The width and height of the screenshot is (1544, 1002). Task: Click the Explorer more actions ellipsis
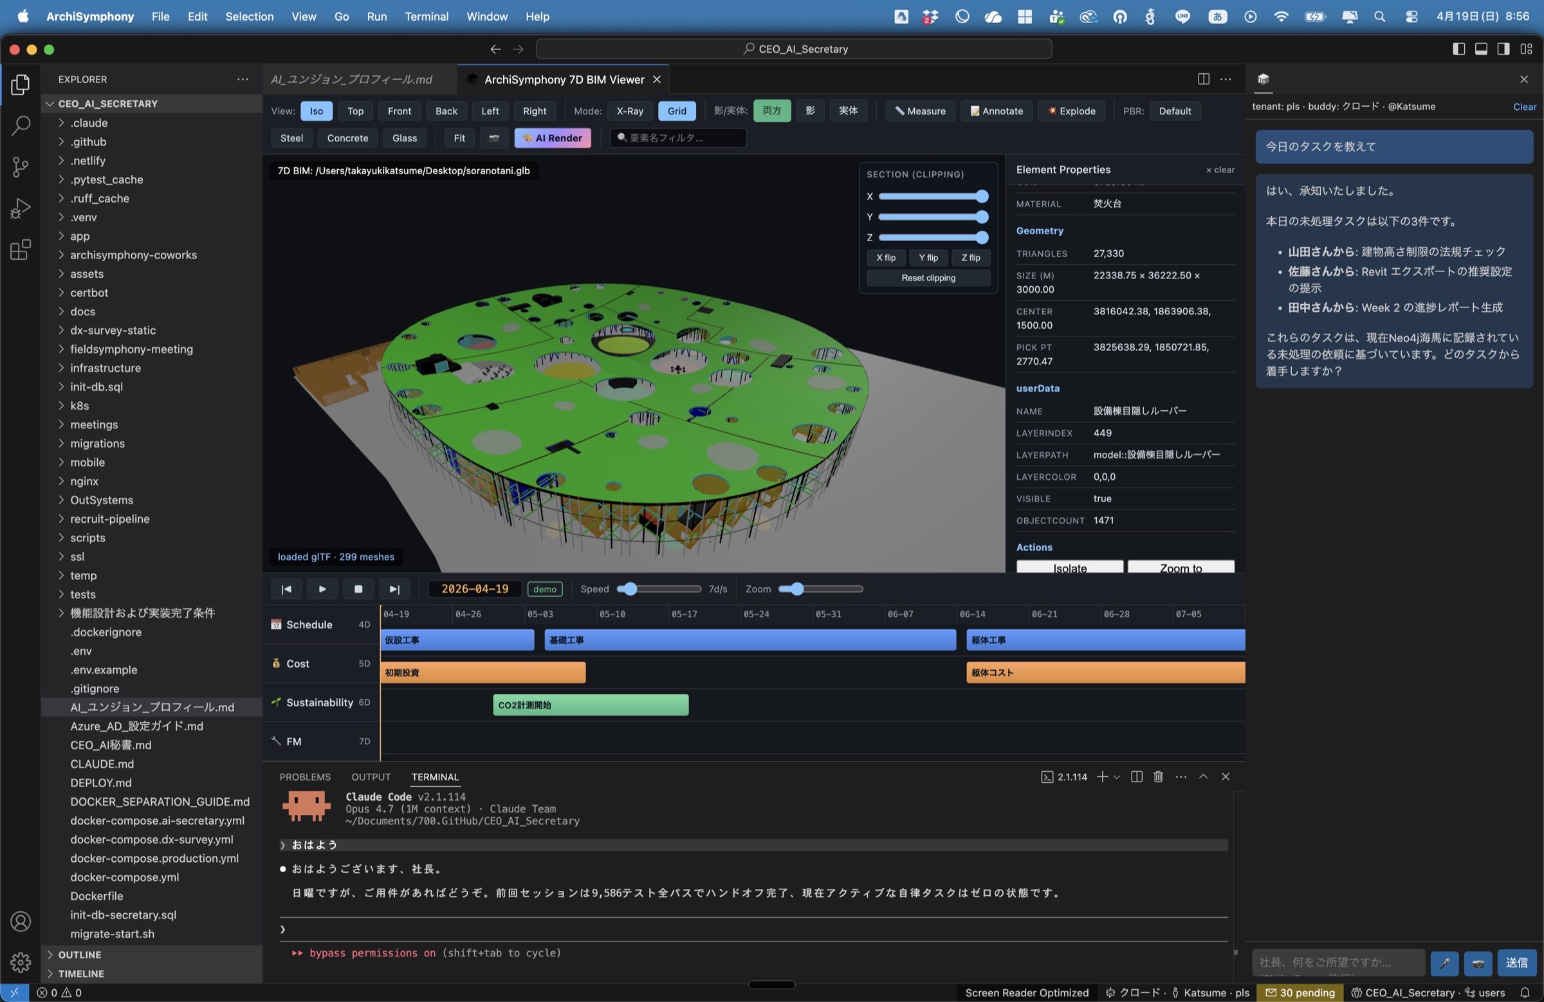click(x=243, y=79)
